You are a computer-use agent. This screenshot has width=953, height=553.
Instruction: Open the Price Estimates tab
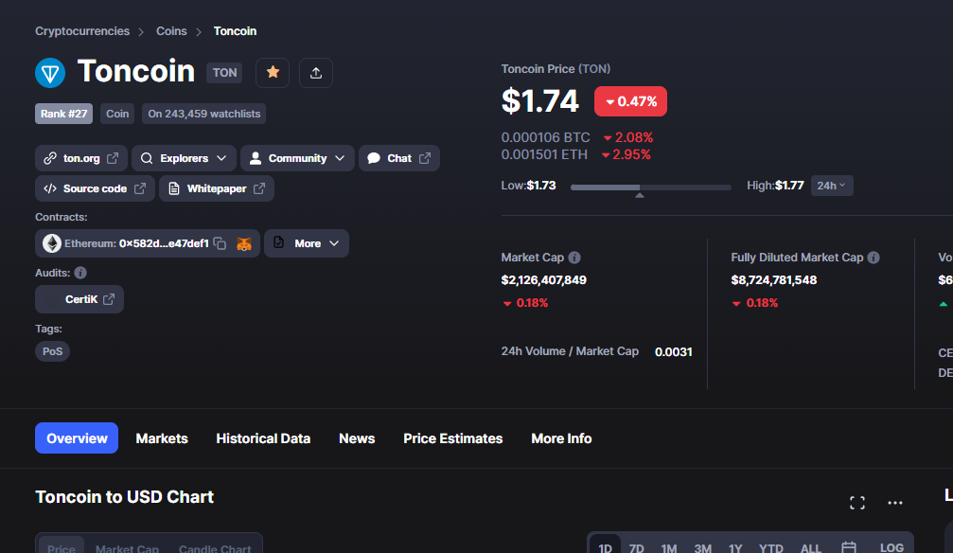pyautogui.click(x=452, y=438)
